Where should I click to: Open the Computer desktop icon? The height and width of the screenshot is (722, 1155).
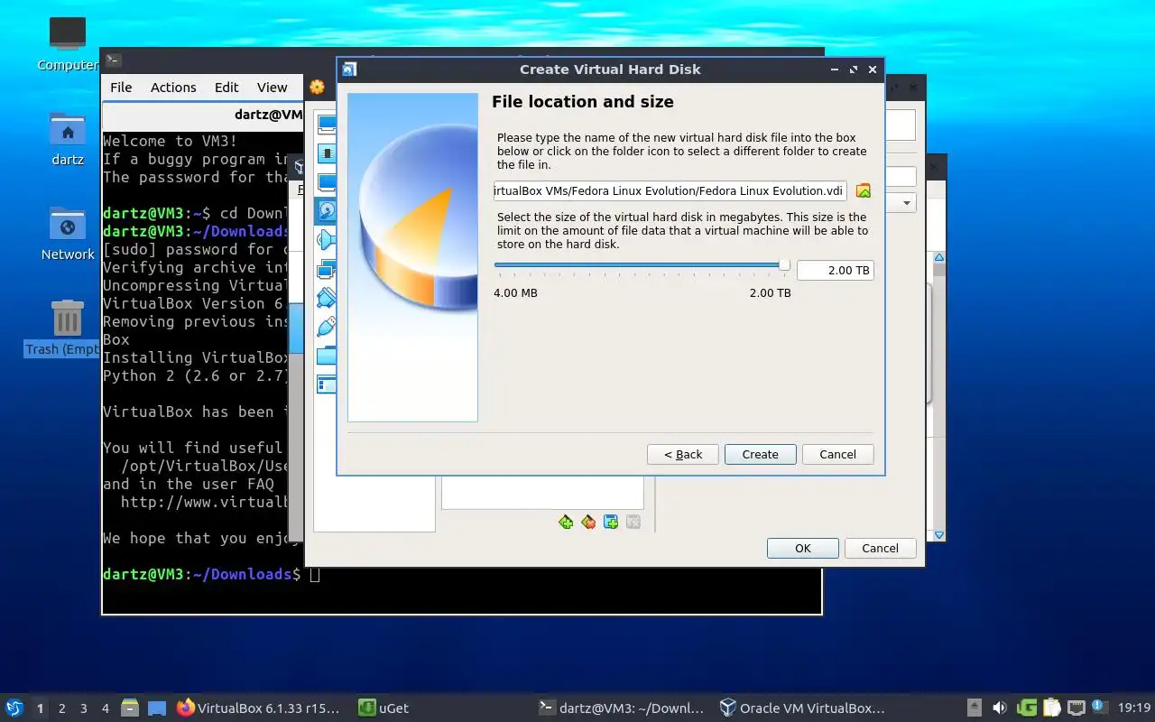[x=68, y=43]
